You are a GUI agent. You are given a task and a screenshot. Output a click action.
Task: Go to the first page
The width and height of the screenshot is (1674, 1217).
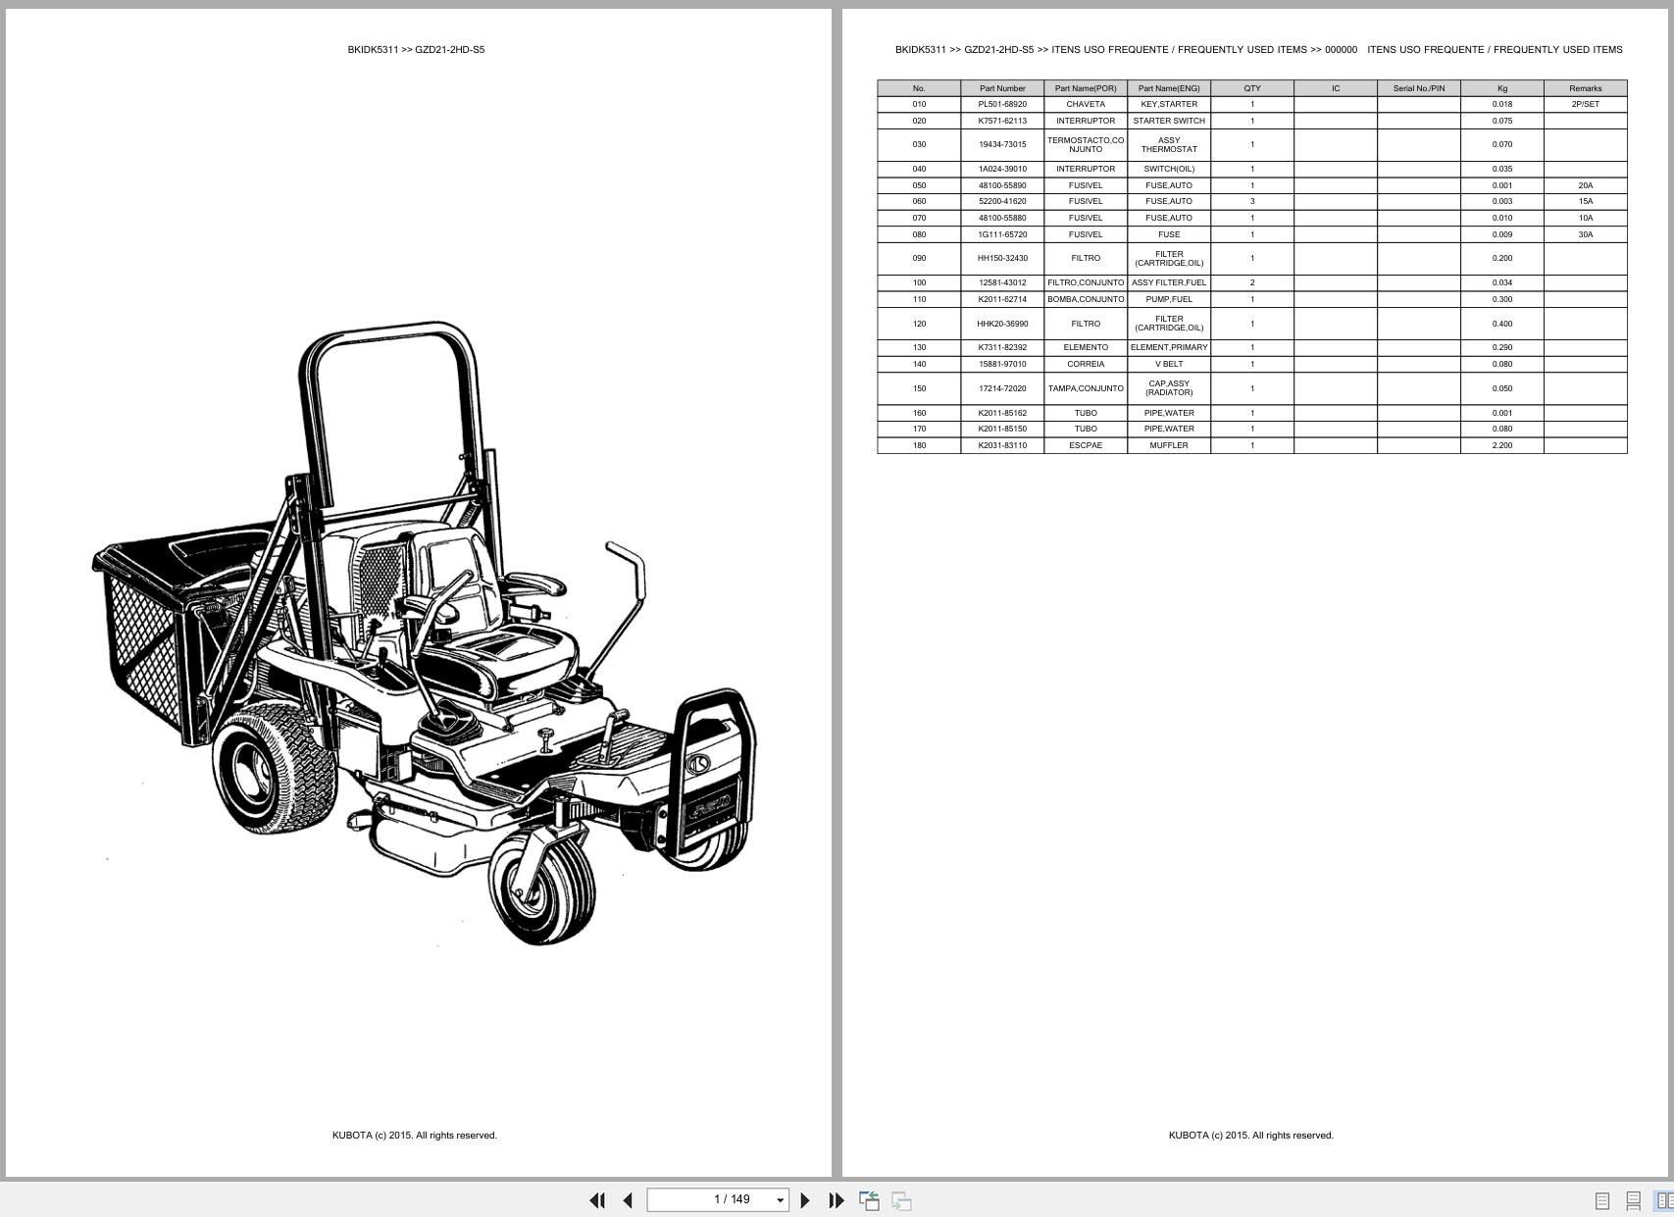point(597,1200)
